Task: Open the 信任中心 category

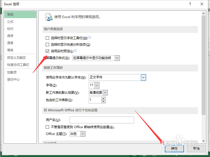Action: 20,80
